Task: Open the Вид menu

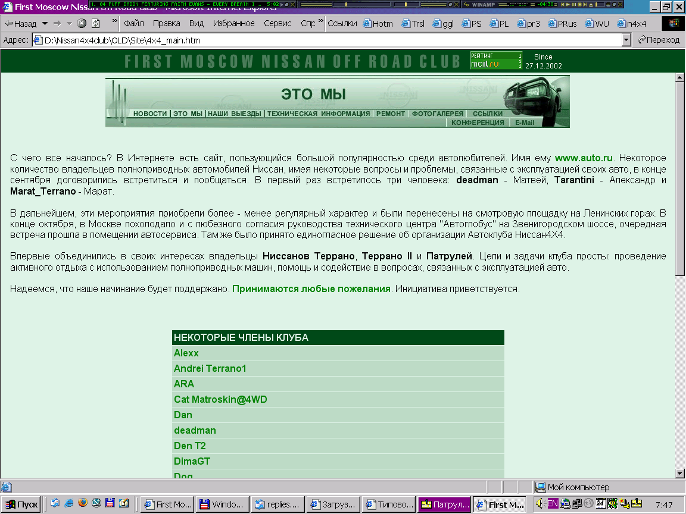Action: click(x=197, y=24)
